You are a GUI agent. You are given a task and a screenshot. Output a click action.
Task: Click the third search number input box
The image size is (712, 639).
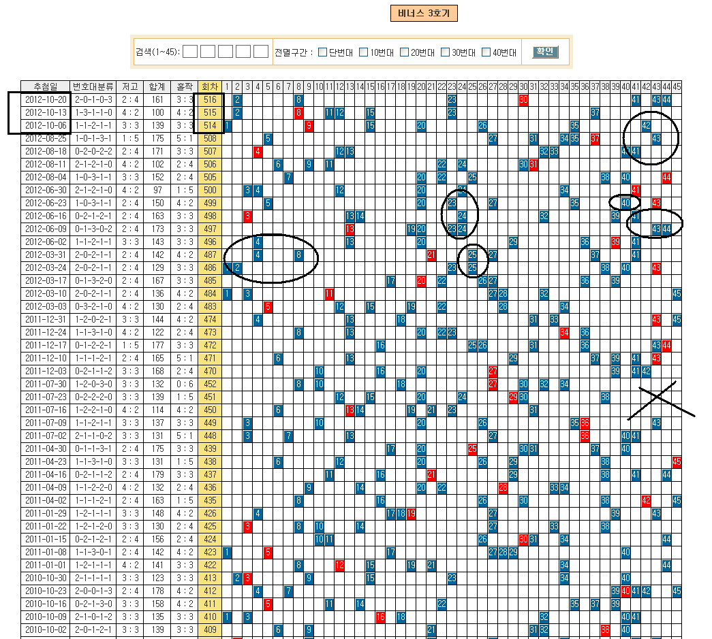pyautogui.click(x=226, y=52)
